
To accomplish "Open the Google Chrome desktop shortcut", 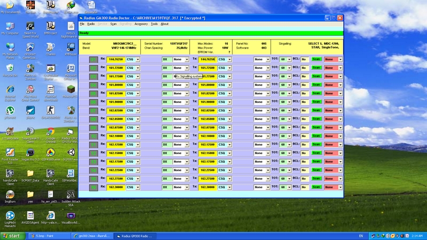I will [x=50, y=131].
